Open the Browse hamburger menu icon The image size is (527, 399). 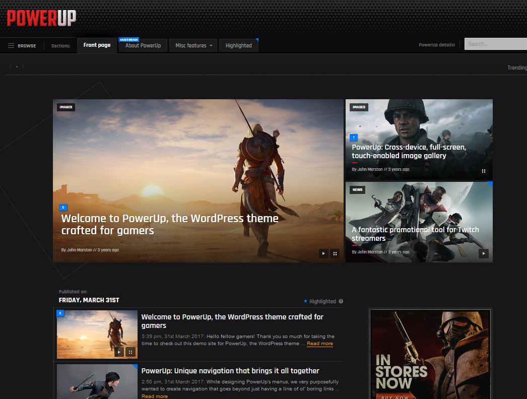[11, 46]
